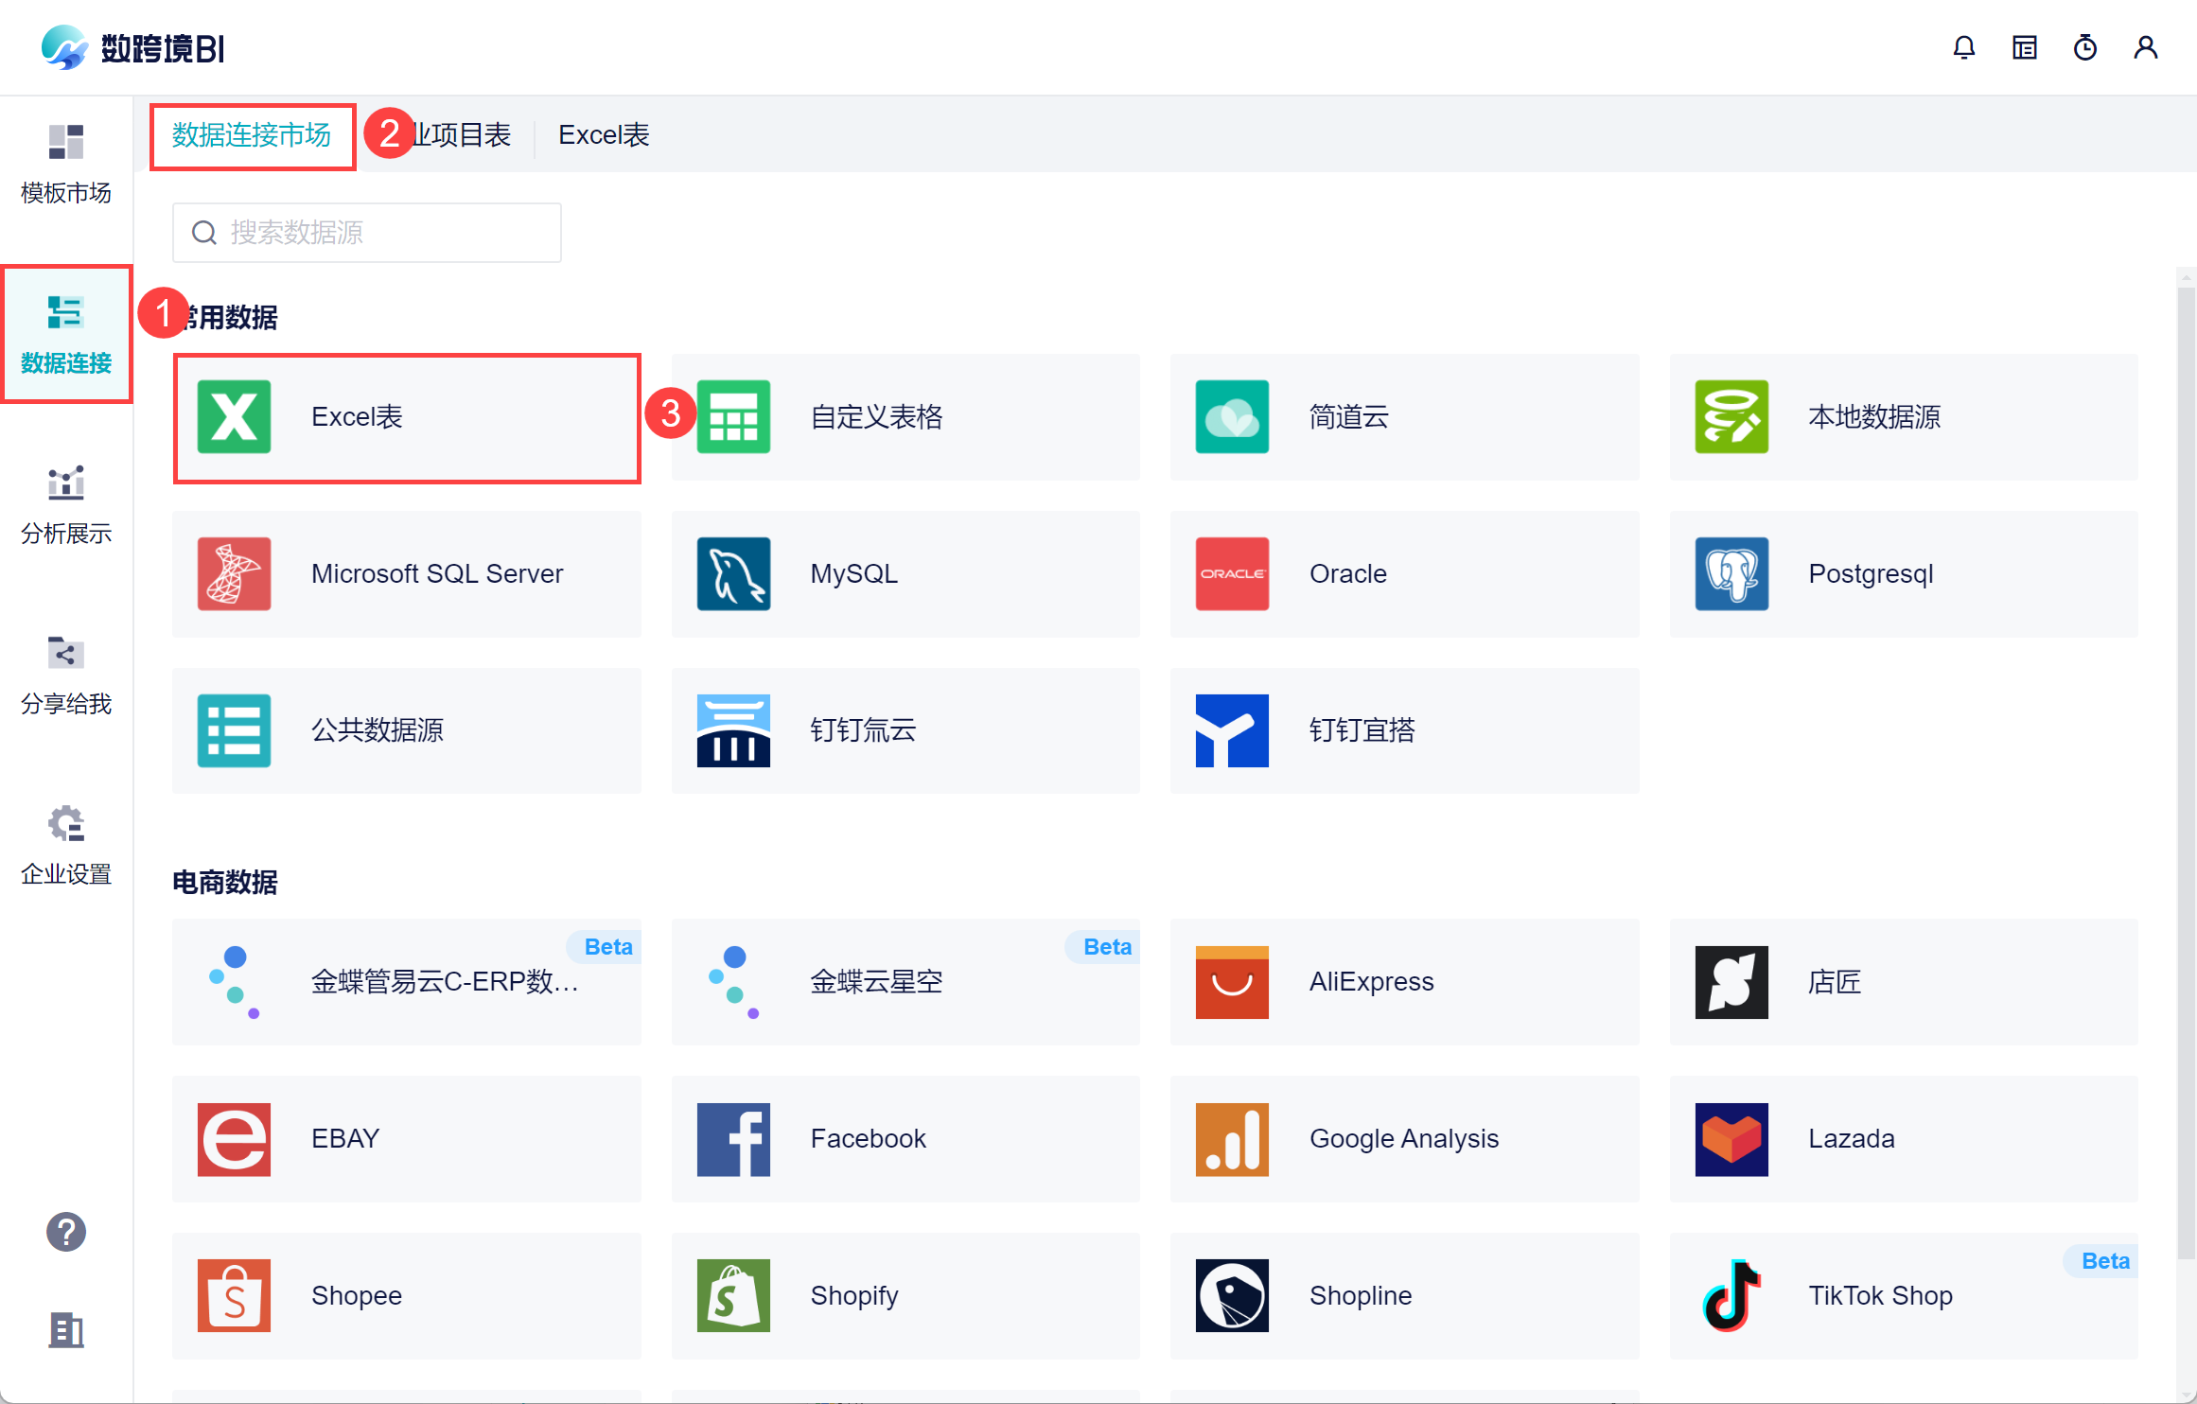Click the MySQL card label
The height and width of the screenshot is (1404, 2197).
854,574
